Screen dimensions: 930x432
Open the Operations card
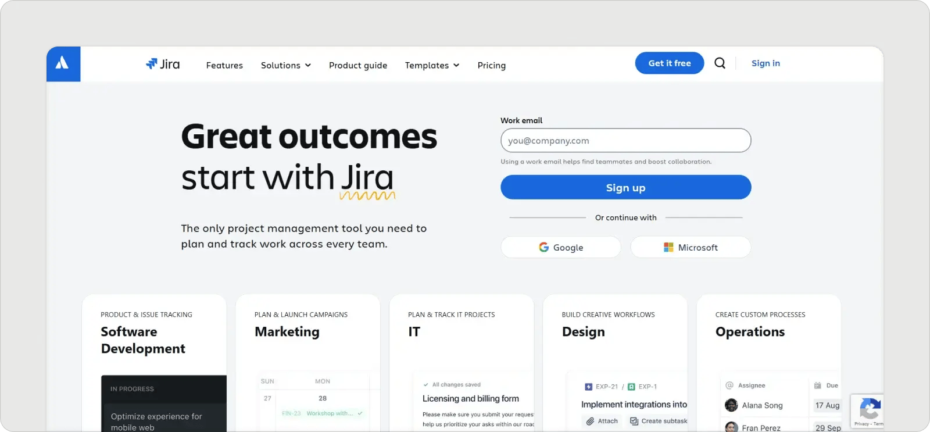point(769,363)
